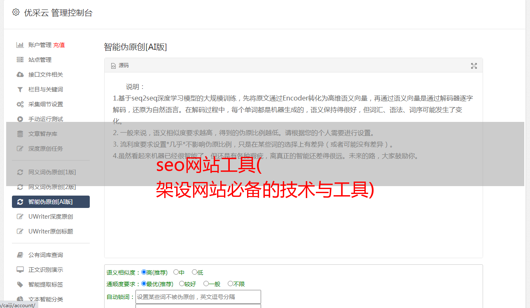Click inside the 说明 editor text area
The width and height of the screenshot is (530, 308).
point(293,165)
